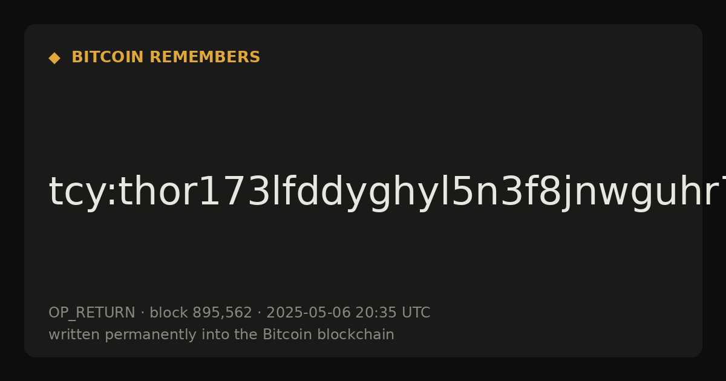Select the tcy: prefix of the message
The width and height of the screenshot is (726, 381).
pyautogui.click(x=74, y=192)
